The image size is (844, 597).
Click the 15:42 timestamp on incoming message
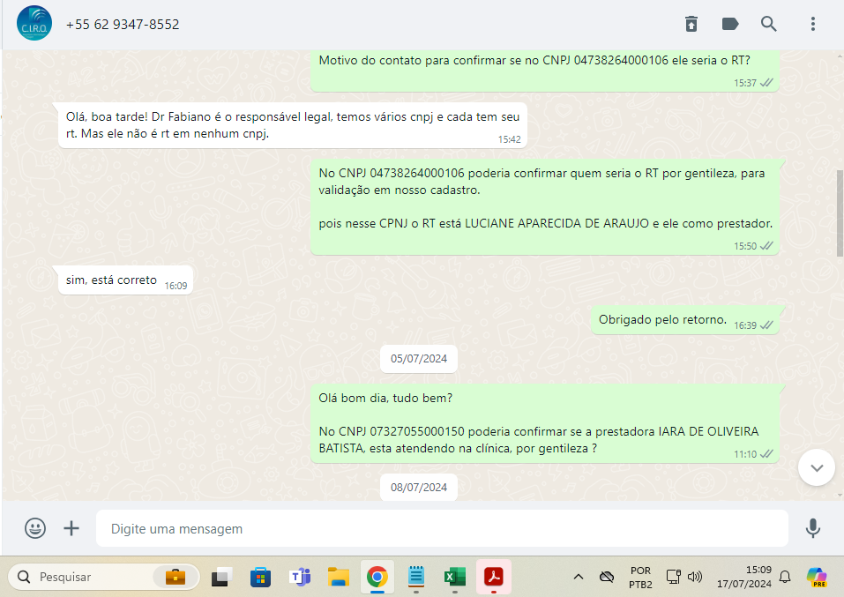click(x=509, y=139)
